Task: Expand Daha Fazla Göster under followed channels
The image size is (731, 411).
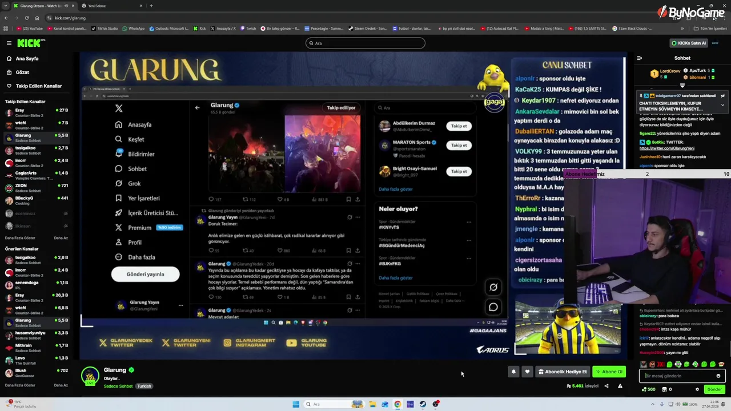Action: [x=20, y=238]
